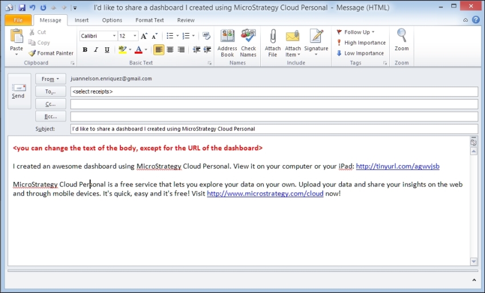This screenshot has width=485, height=293.
Task: Click the Cc... button
Action: (50, 104)
